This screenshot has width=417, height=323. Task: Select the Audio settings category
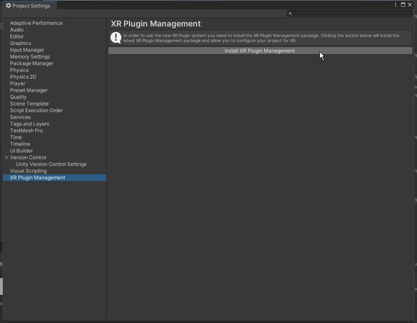(17, 30)
